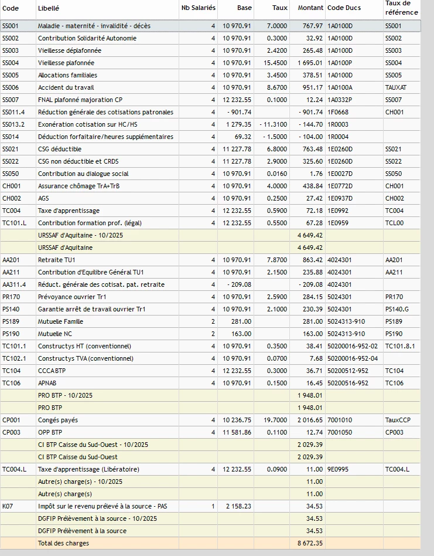Select row Maladie - maternité - invalidité - décès
This screenshot has height=556, width=434.
(x=210, y=26)
